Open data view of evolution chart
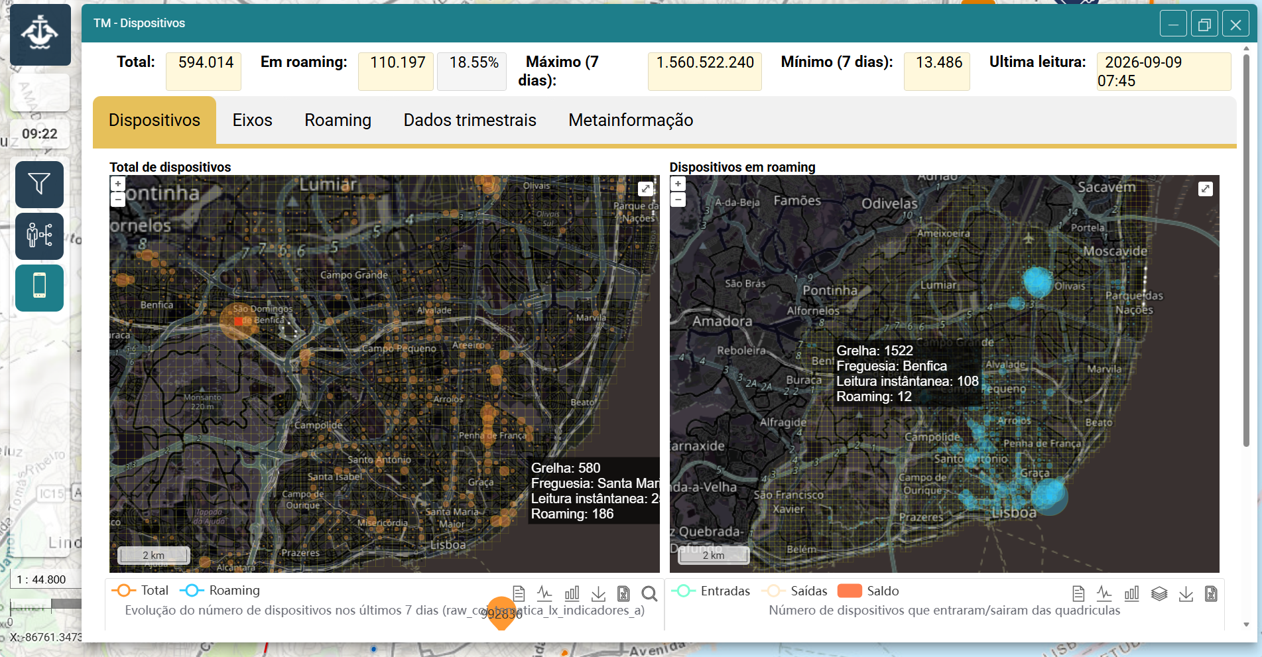 click(519, 593)
